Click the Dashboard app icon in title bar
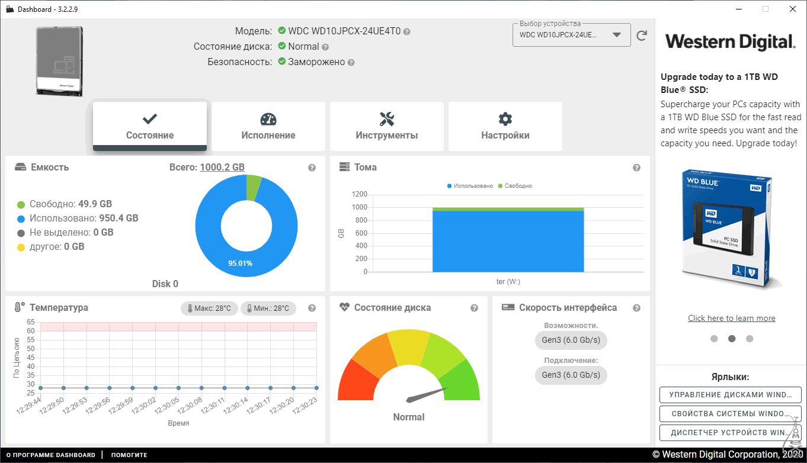This screenshot has width=807, height=463. (9, 9)
